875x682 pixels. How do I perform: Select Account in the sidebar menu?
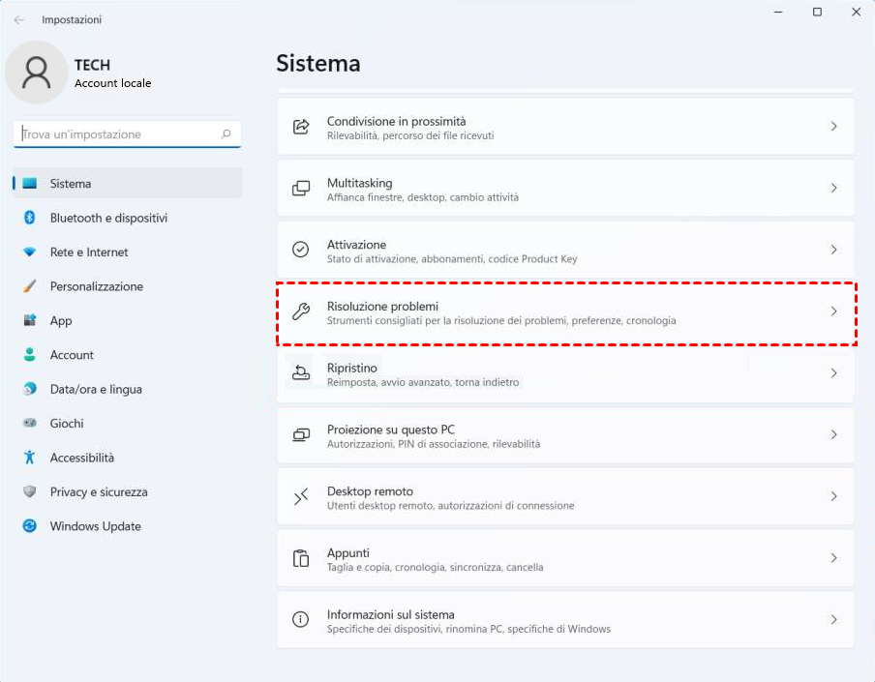click(72, 355)
